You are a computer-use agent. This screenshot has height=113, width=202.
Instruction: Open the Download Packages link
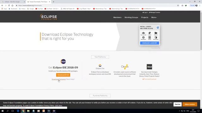tap(59, 79)
